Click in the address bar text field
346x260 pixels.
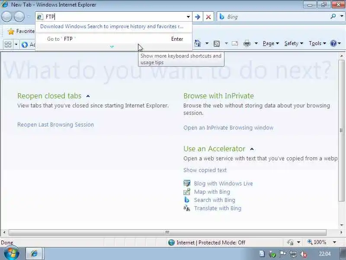click(x=115, y=17)
